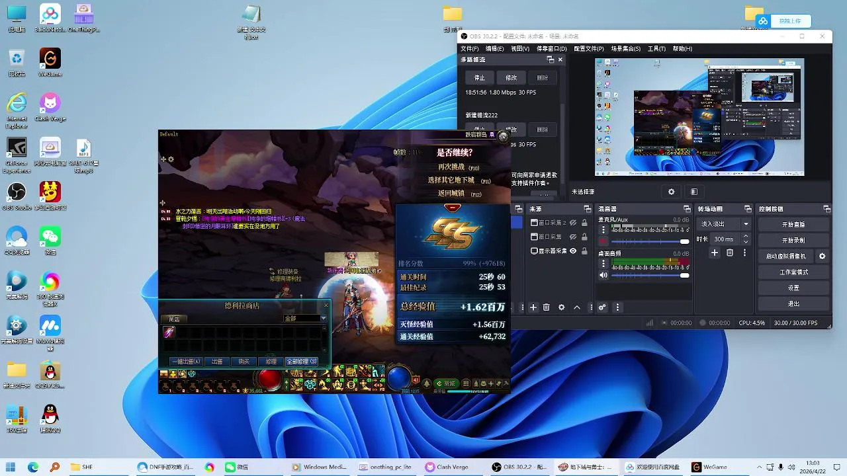This screenshot has height=476, width=847.
Task: Open the 全部 dropdown in 德利拉商店
Action: [x=306, y=319]
